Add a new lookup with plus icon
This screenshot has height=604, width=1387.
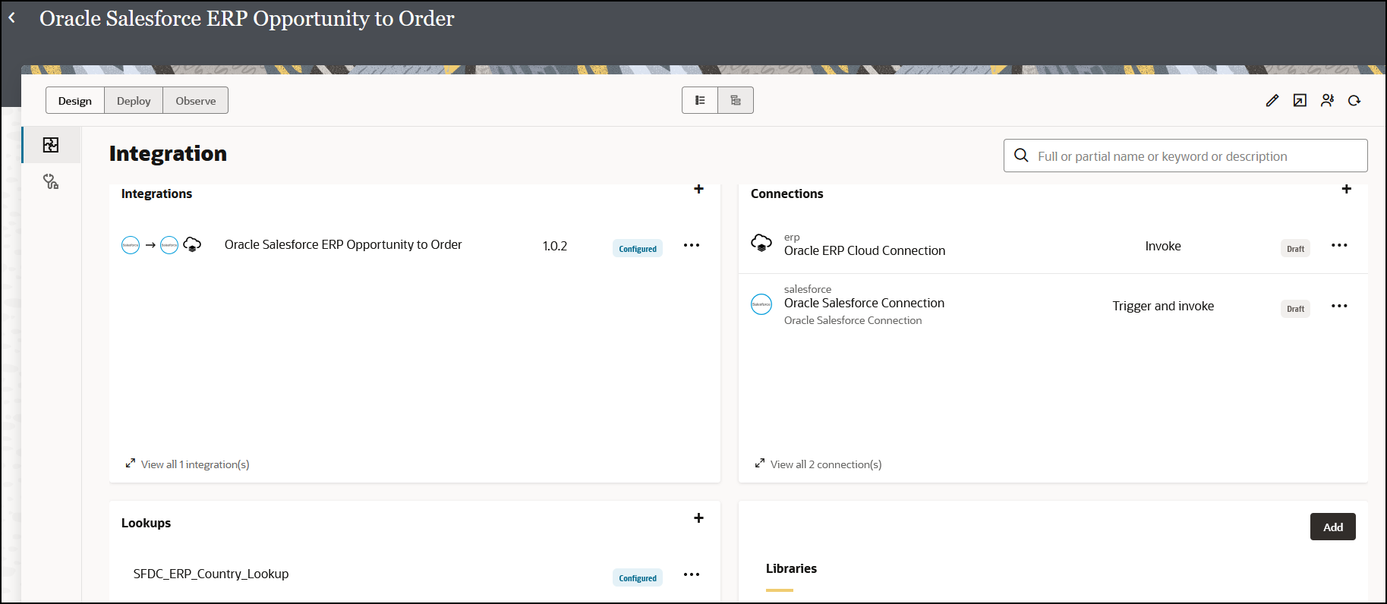pyautogui.click(x=699, y=518)
